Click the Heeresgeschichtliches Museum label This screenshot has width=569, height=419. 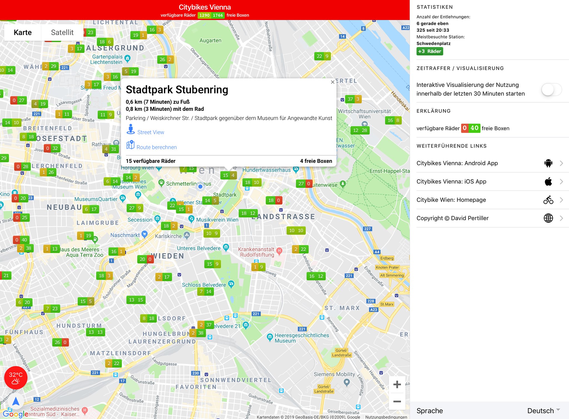pyautogui.click(x=302, y=338)
